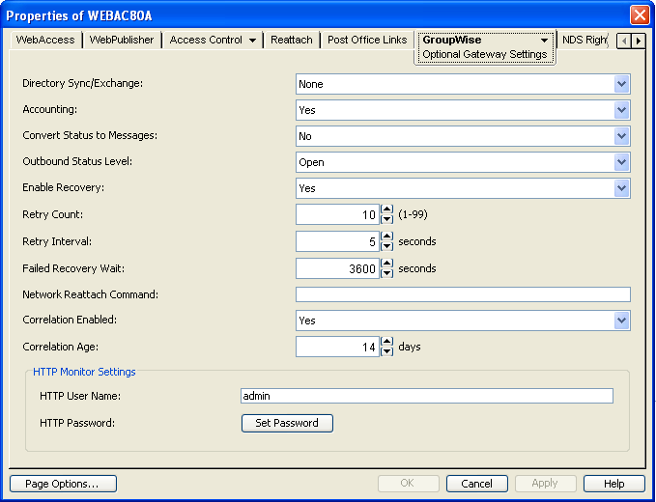Open Page Options dialog

pos(63,484)
